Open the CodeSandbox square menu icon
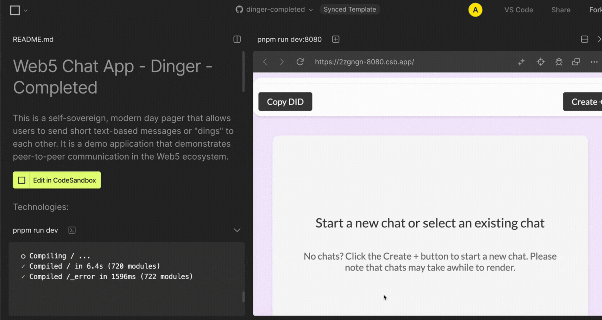Image resolution: width=602 pixels, height=320 pixels. (x=15, y=10)
